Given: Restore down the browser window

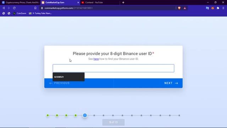Looking at the screenshot, I should tap(215, 2).
